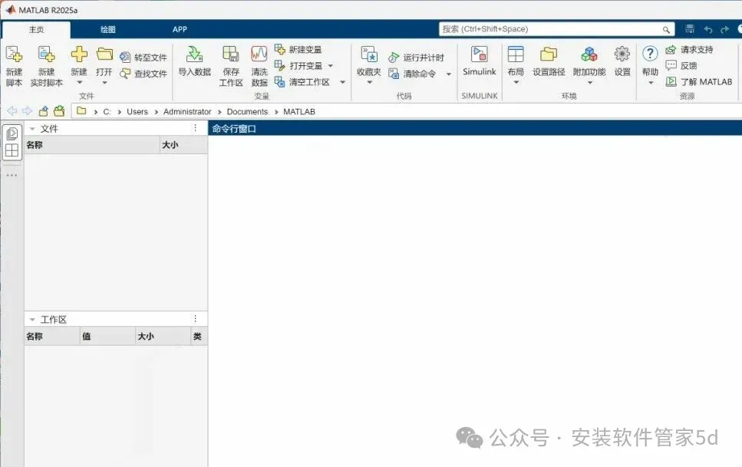Viewport: 742px width, 467px height.
Task: Open 设置 settings gear
Action: [x=622, y=61]
